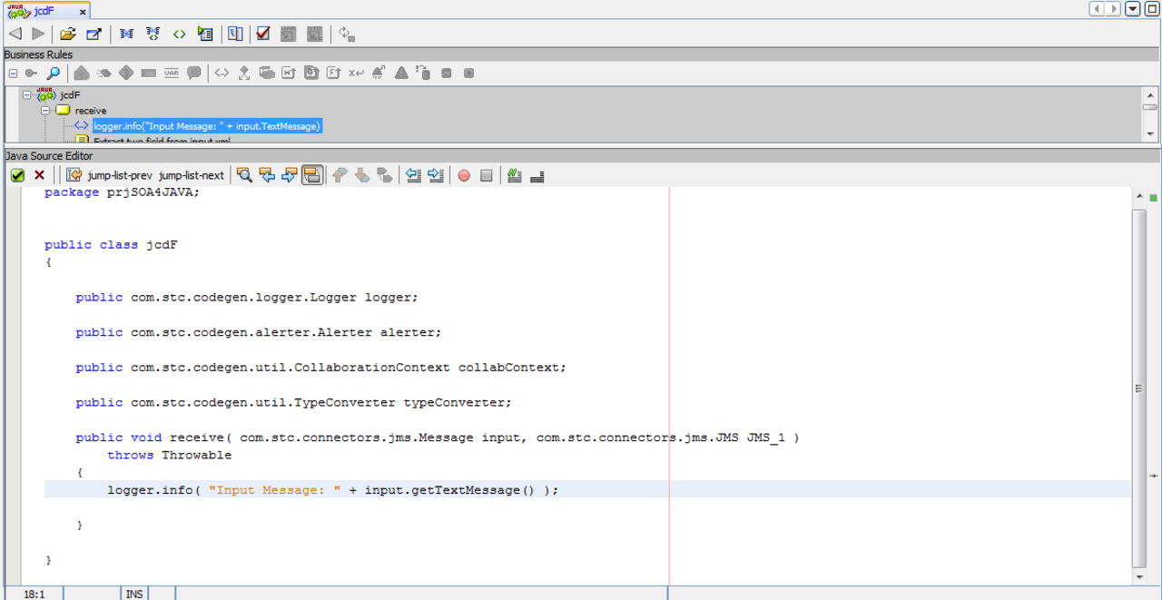Collapse the jcdF root tree node
Screen dimensions: 1162x600
(x=27, y=94)
